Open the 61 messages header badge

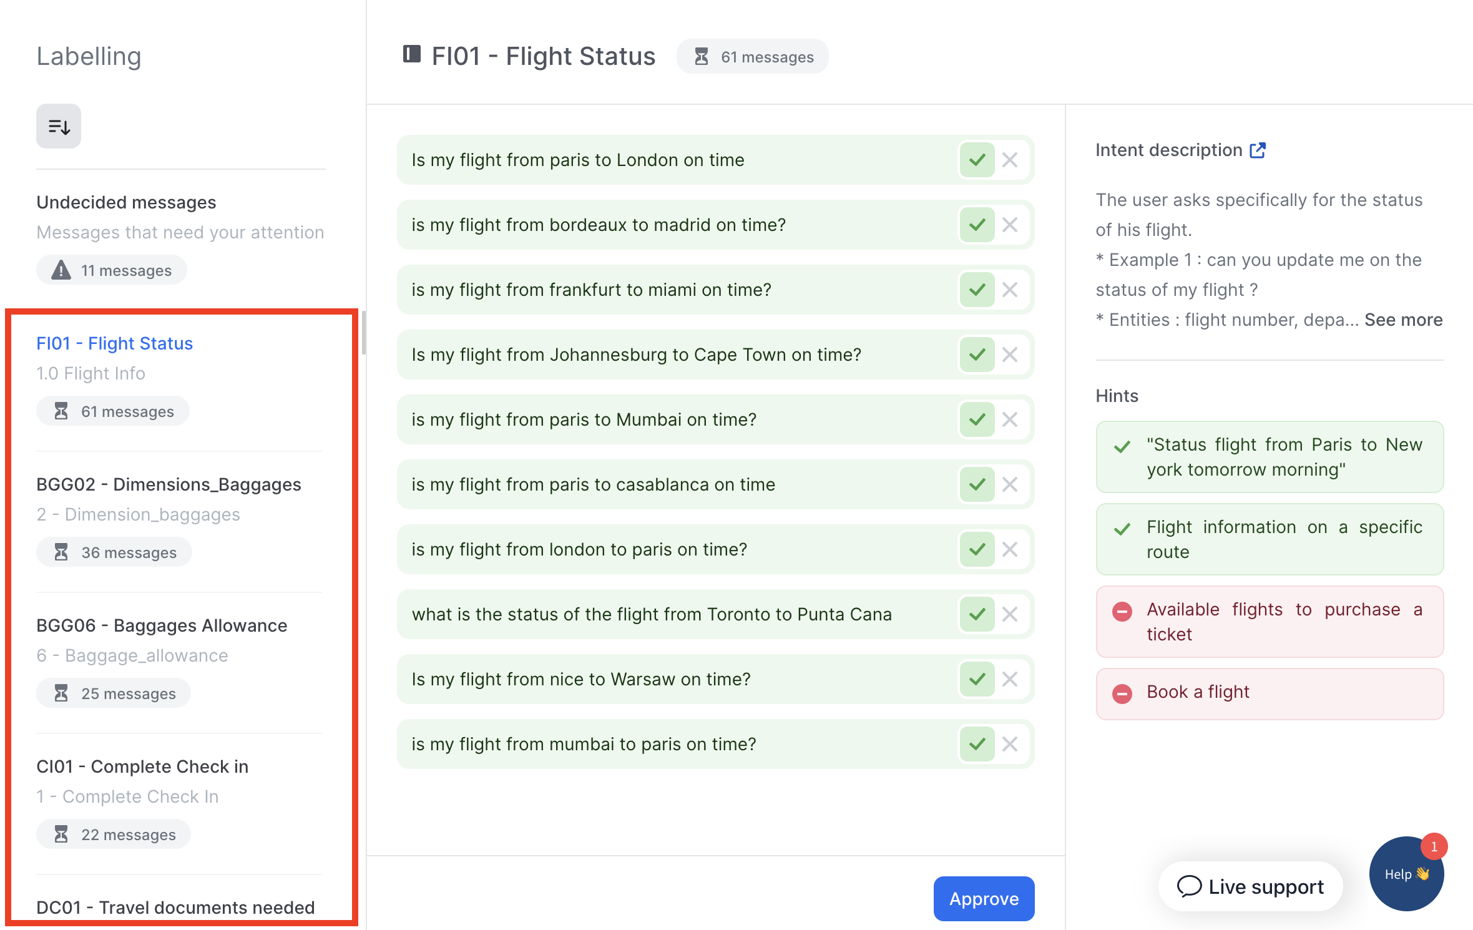(x=753, y=57)
